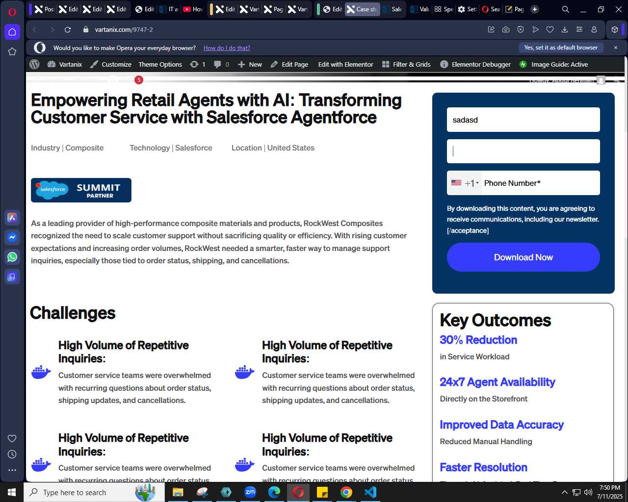Screen dimensions: 628x502
Task: Open Google Chrome from taskbar
Action: click(x=346, y=492)
